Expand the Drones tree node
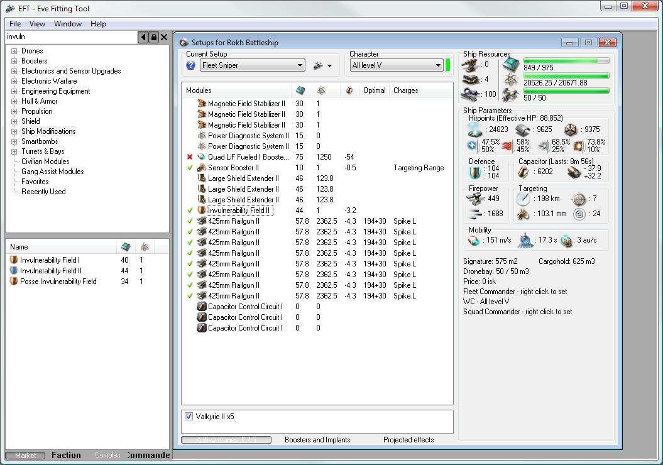The height and width of the screenshot is (465, 663). coord(14,51)
